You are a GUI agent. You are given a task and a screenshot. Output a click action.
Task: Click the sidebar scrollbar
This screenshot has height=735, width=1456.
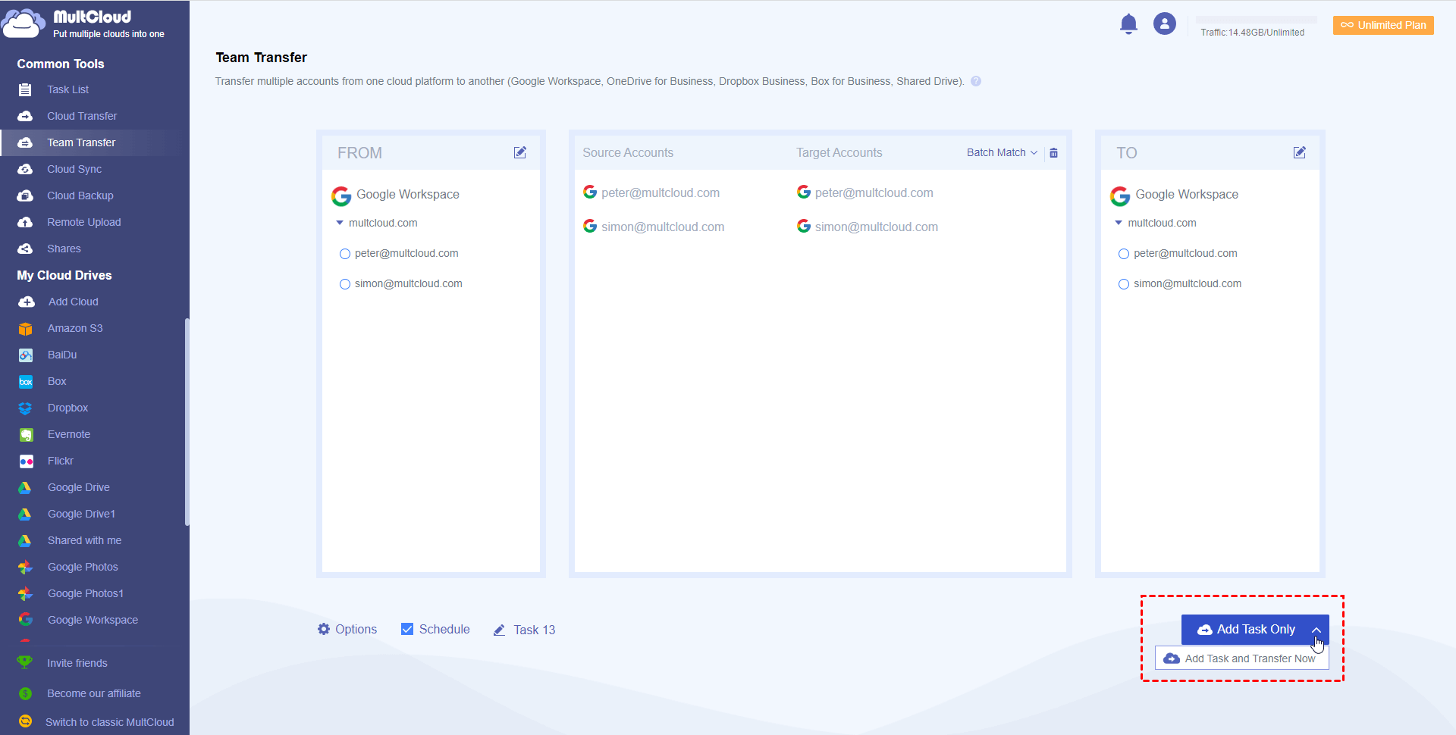187,421
